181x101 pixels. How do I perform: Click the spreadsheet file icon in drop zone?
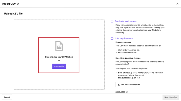tap(59, 46)
